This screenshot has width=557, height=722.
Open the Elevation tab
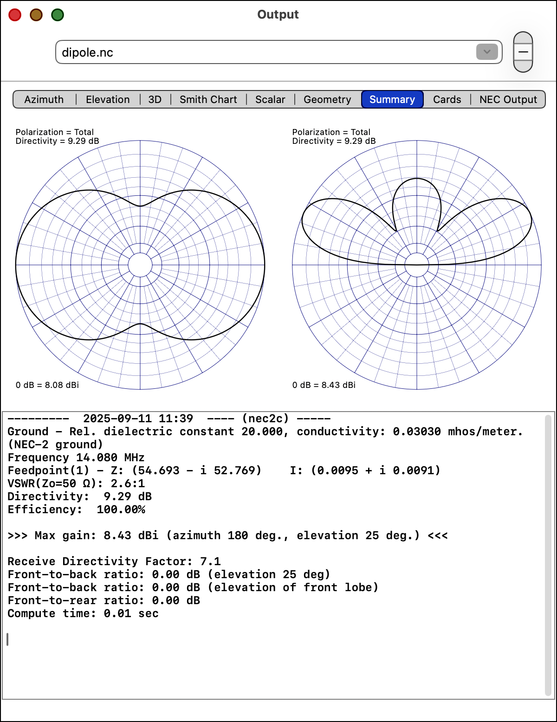pyautogui.click(x=108, y=99)
